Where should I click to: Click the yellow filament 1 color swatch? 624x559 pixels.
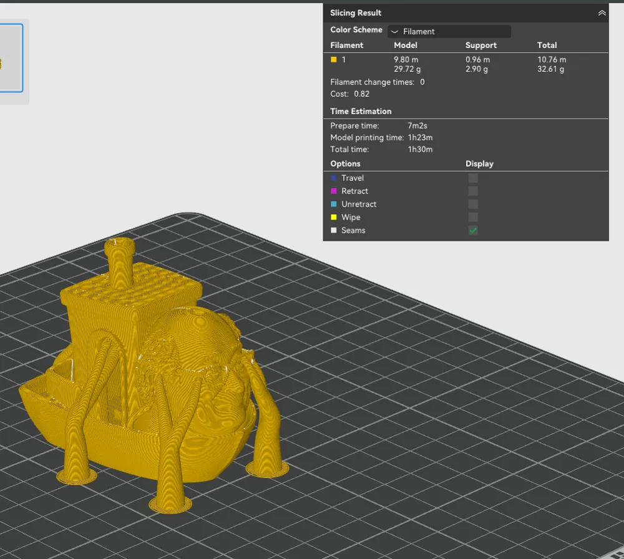point(333,59)
